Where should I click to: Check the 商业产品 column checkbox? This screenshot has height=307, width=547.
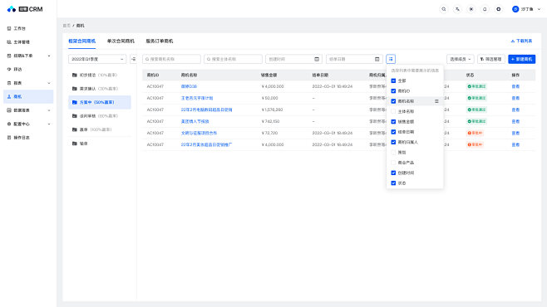click(x=393, y=163)
